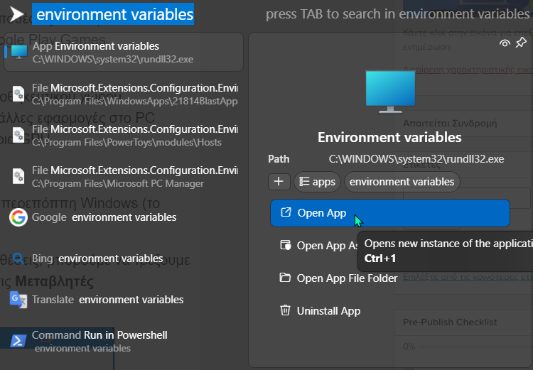The image size is (533, 370).
Task: Choose Uninstall App action
Action: [x=390, y=311]
